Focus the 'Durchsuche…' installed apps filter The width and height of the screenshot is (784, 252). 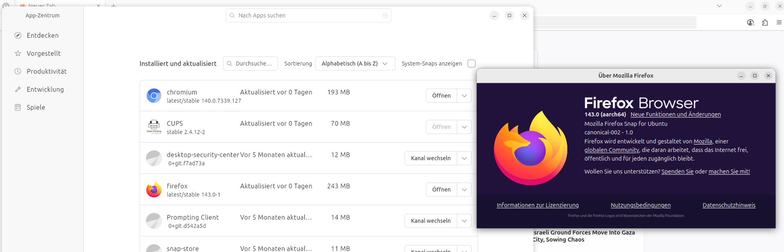tap(250, 64)
